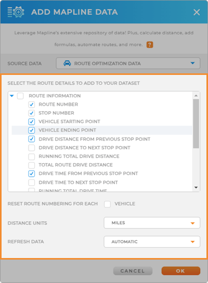Close the Add Mapline Data dialog
208x283 pixels.
coord(197,12)
